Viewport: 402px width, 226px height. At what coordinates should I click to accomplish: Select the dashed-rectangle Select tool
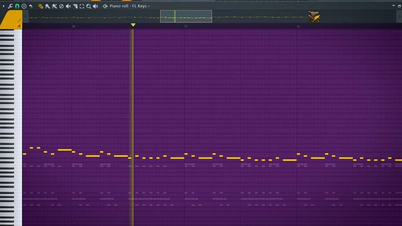(x=82, y=6)
